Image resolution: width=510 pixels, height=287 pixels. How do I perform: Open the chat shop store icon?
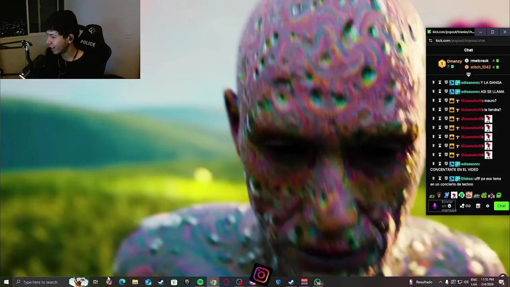(x=478, y=206)
